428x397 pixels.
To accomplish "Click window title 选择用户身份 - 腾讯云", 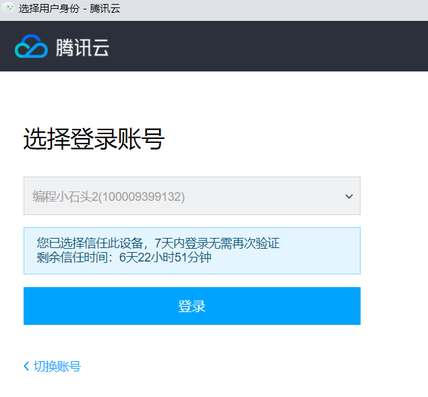I will 69,9.
